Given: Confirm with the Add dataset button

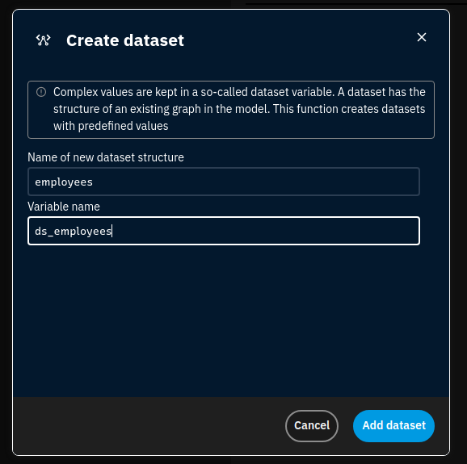Looking at the screenshot, I should click(x=393, y=425).
